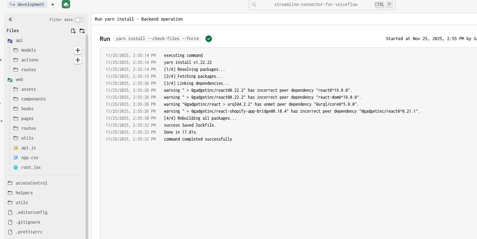Select the 'executing command' log line
Image resolution: width=477 pixels, height=239 pixels.
click(183, 55)
